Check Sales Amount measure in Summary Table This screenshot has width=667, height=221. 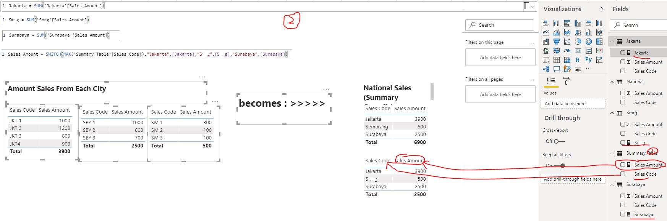tap(623, 165)
